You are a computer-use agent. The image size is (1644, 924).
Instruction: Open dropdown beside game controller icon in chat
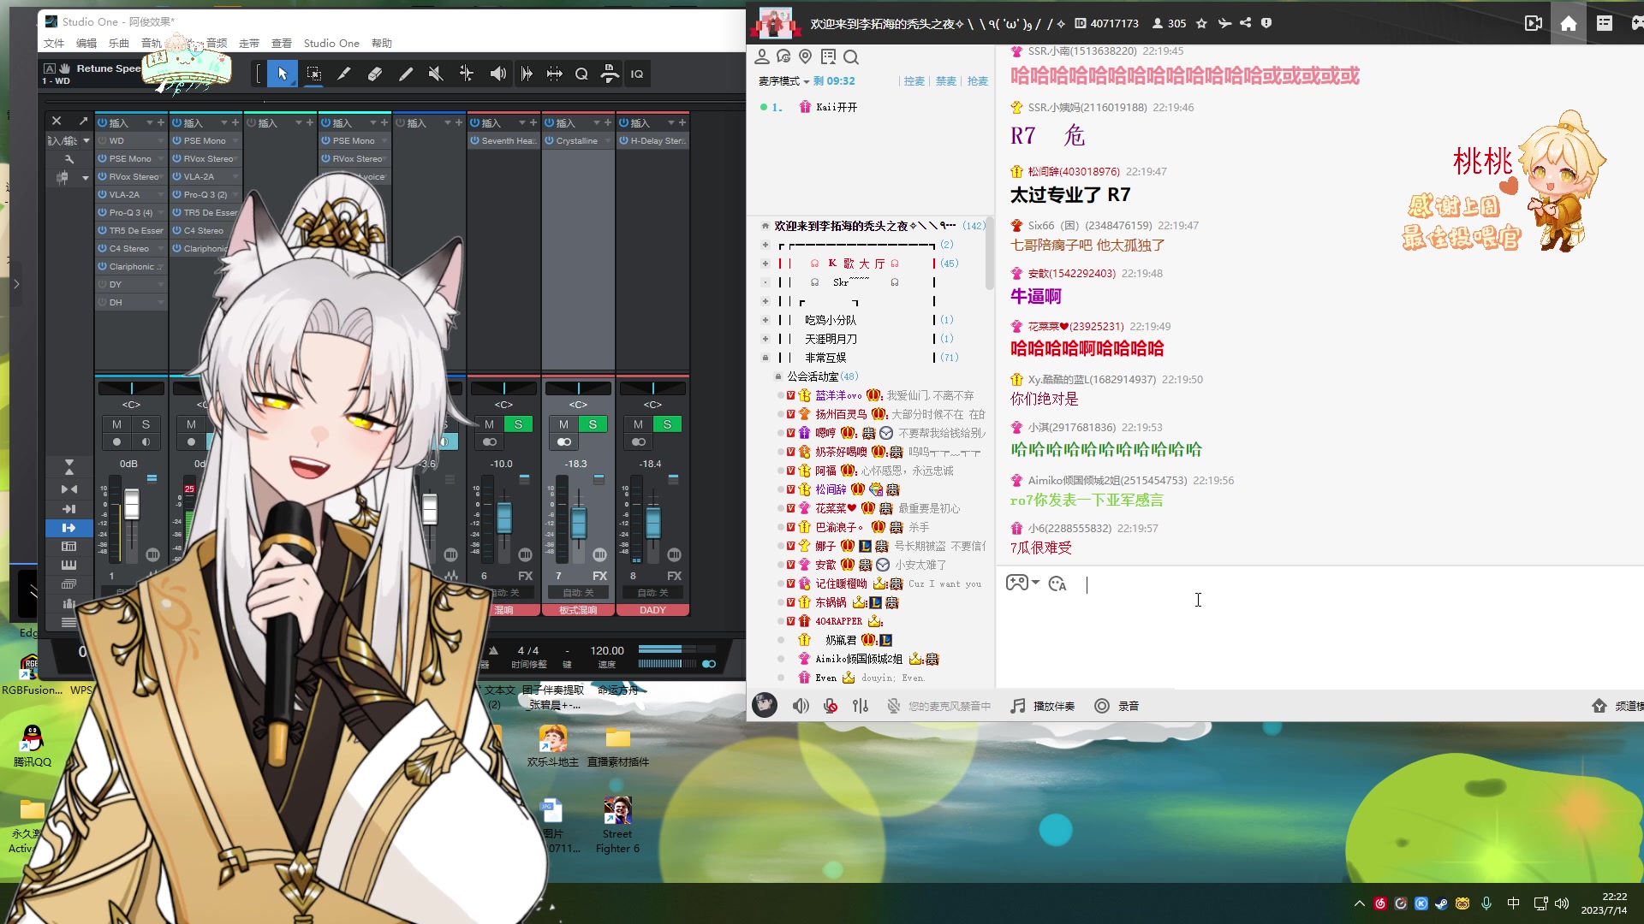[x=1035, y=583]
